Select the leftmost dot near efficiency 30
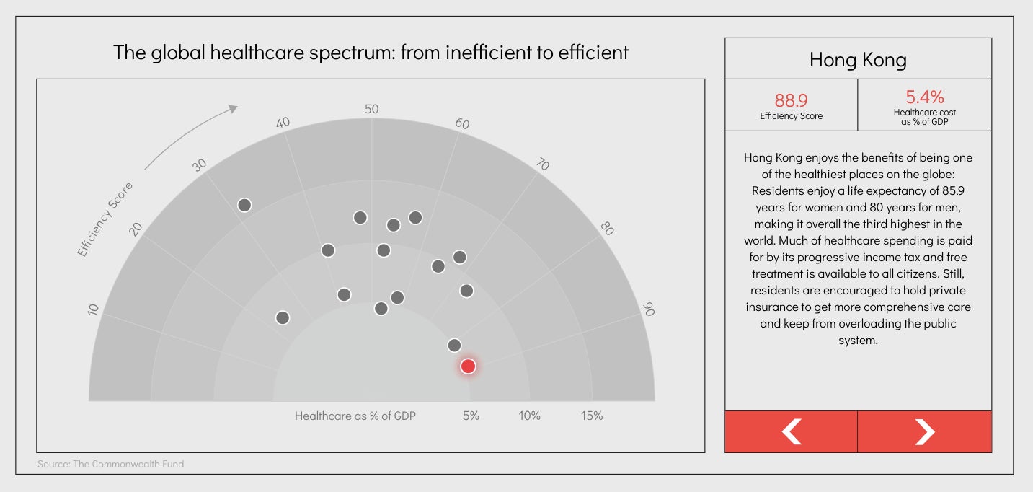The width and height of the screenshot is (1033, 492). pos(244,205)
